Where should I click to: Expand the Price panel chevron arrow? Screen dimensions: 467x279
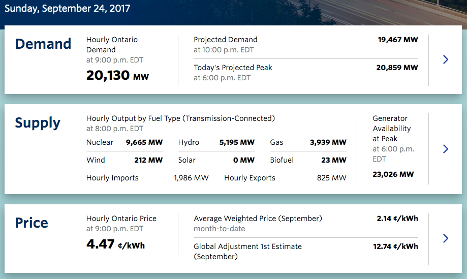point(446,238)
